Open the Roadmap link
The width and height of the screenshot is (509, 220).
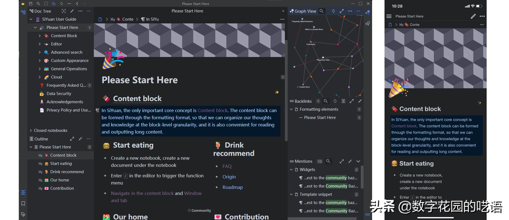tap(232, 187)
